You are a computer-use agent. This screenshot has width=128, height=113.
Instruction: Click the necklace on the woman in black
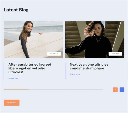[x=98, y=39]
